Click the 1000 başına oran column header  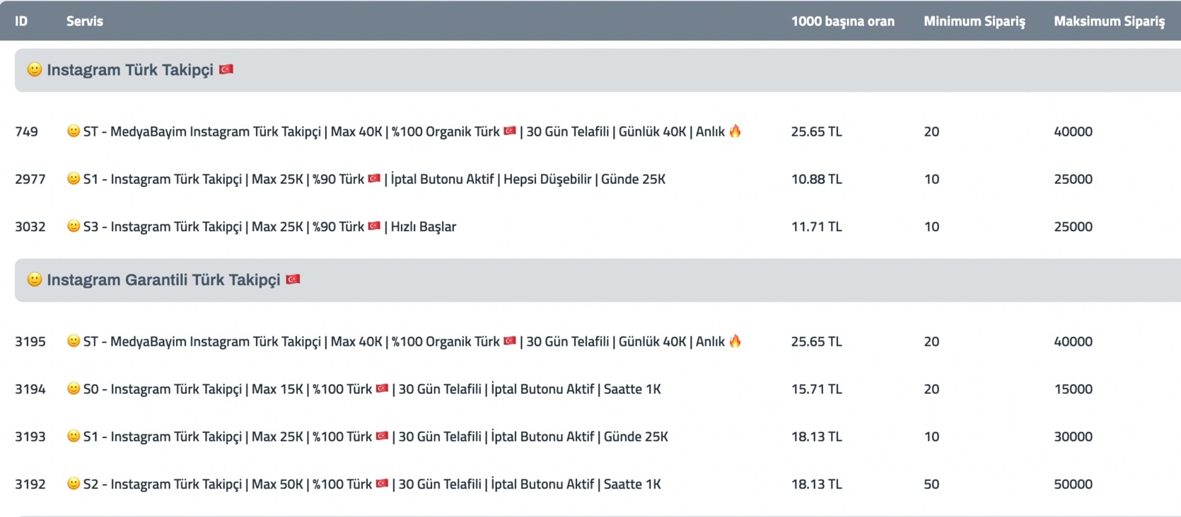click(843, 21)
